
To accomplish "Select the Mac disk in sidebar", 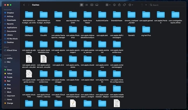I will click(x=7, y=62).
